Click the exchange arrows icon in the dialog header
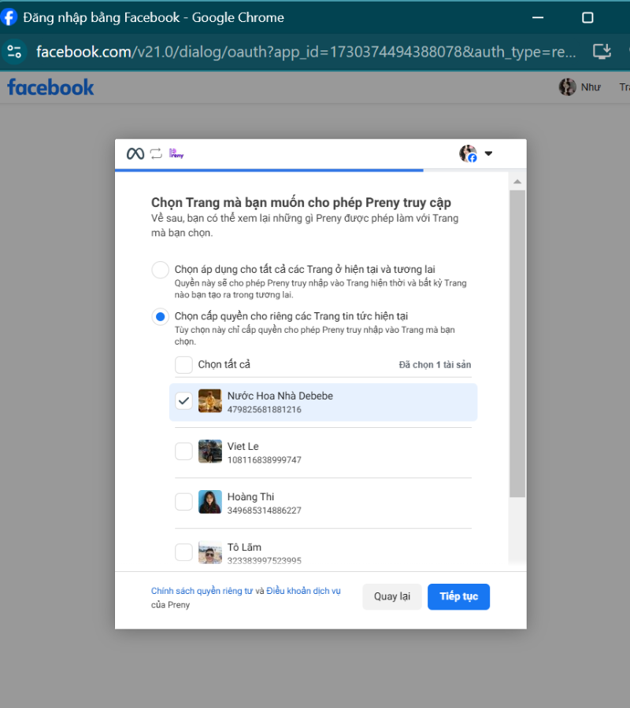This screenshot has height=708, width=630. click(x=156, y=154)
